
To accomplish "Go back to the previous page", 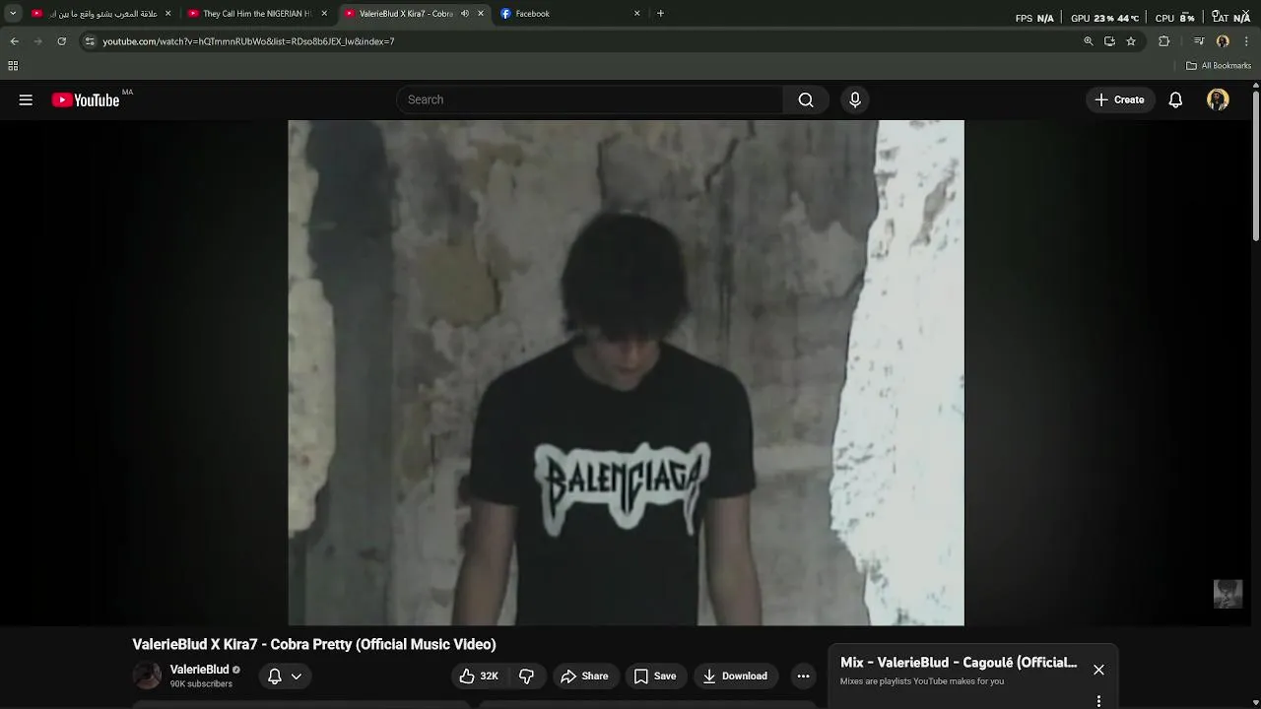I will coord(14,41).
